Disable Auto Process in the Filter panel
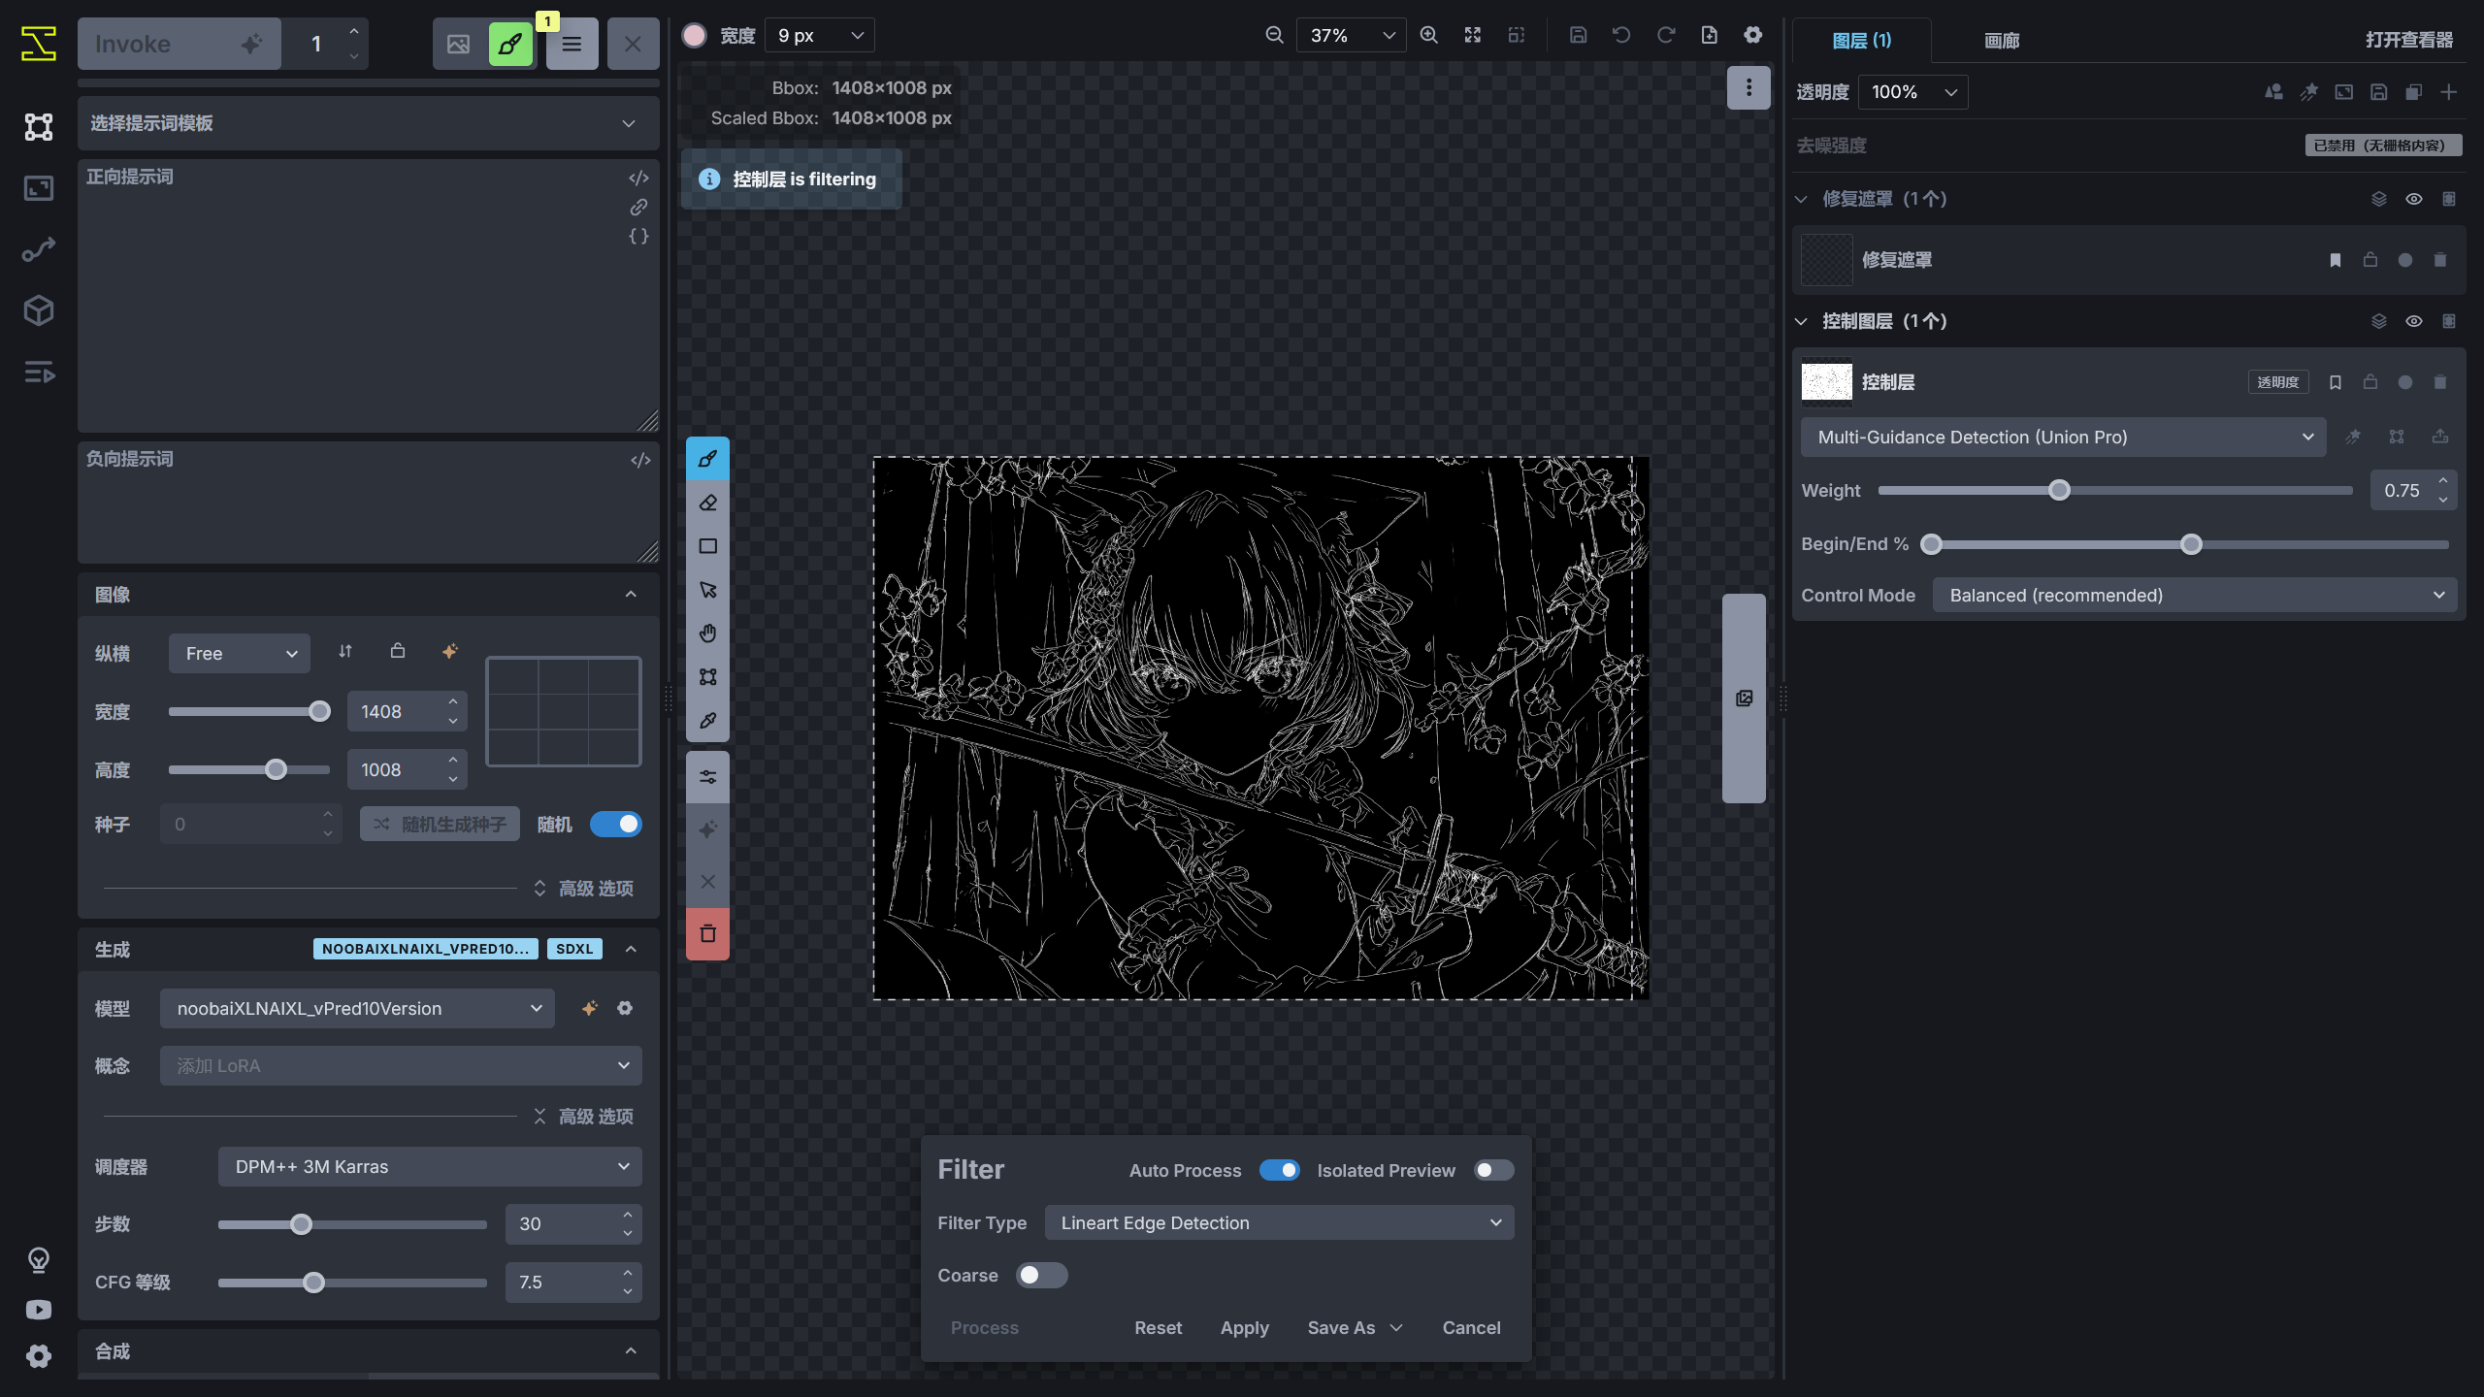This screenshot has height=1397, width=2484. [1280, 1170]
